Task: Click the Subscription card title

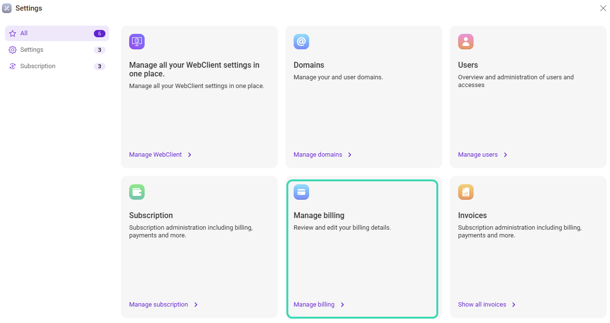Action: pyautogui.click(x=151, y=215)
